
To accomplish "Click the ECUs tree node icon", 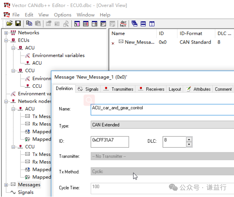I will click(13, 40).
